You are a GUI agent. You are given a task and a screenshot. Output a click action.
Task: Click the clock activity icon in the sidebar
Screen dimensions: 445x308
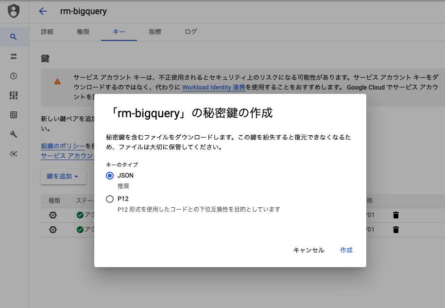coord(14,76)
